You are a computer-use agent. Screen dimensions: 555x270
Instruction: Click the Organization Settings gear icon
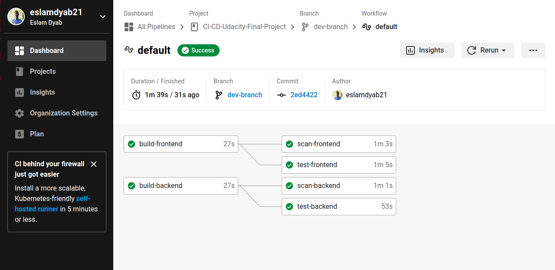pos(20,113)
